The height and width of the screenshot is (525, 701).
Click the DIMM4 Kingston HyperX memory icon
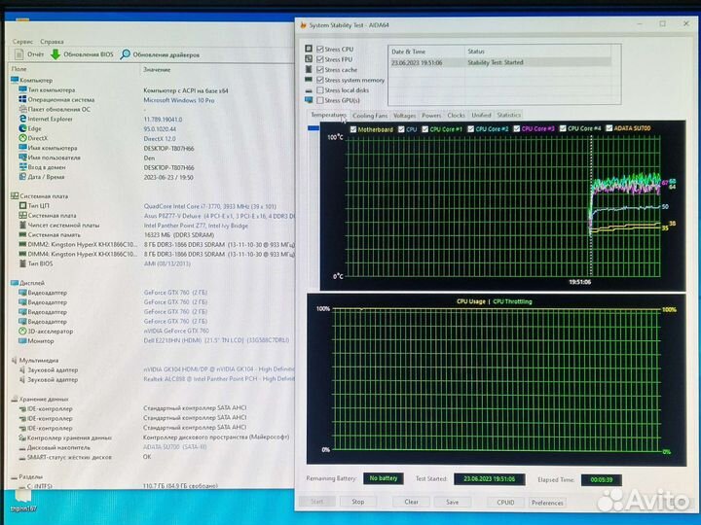pos(22,254)
